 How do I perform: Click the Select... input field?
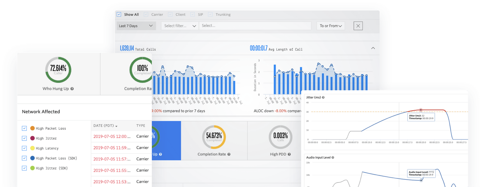click(x=255, y=26)
